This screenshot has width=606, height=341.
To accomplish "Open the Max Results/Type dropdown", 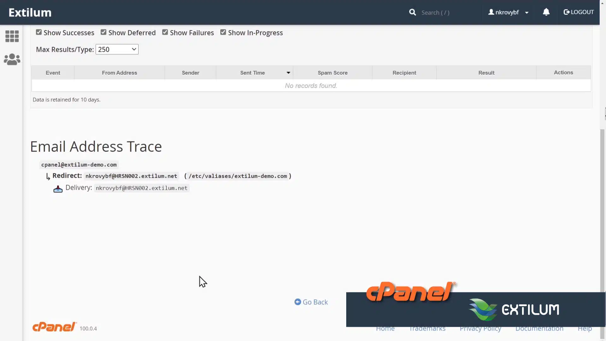I will tap(117, 49).
